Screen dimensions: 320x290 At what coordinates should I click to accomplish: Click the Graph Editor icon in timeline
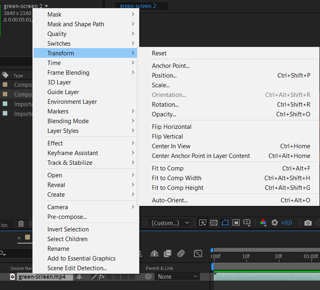pos(198,254)
